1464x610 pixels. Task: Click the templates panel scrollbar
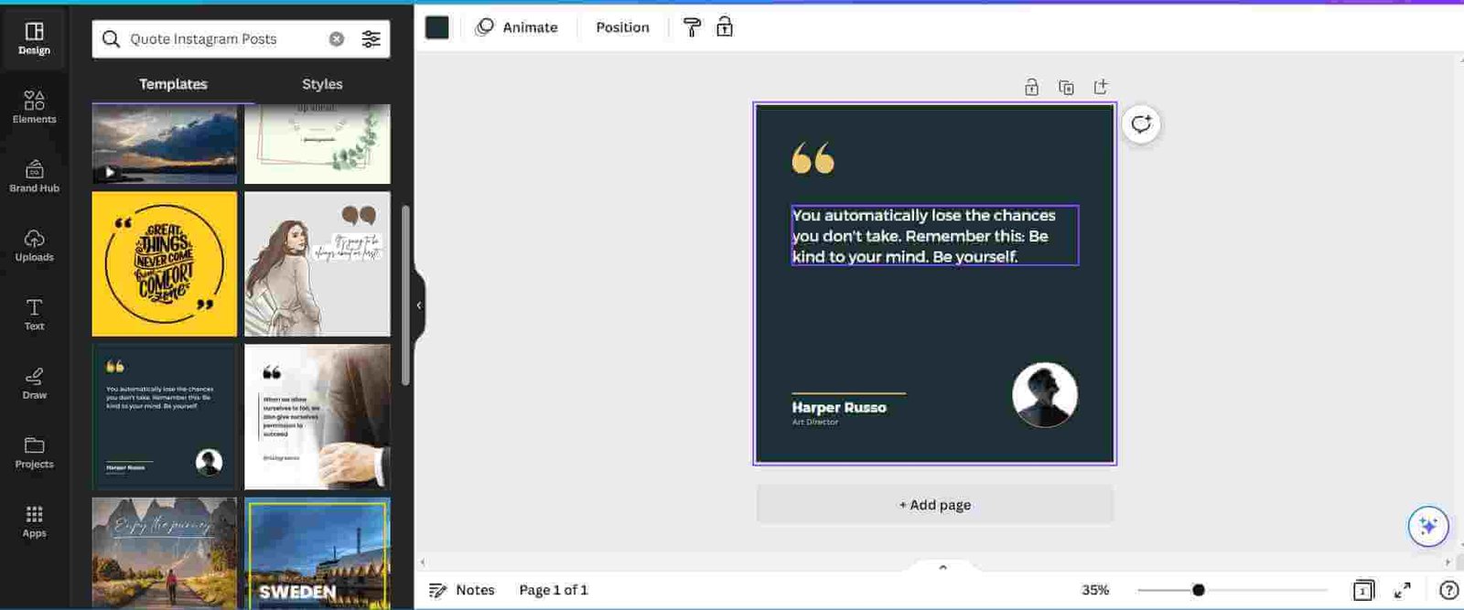[404, 294]
